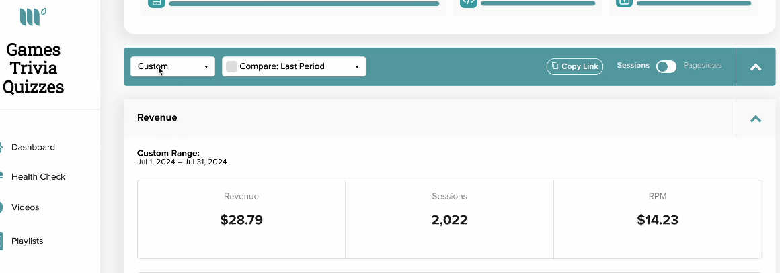Click the Dashboard home icon in sidebar
Screen dimensions: 780x273
click(1, 147)
